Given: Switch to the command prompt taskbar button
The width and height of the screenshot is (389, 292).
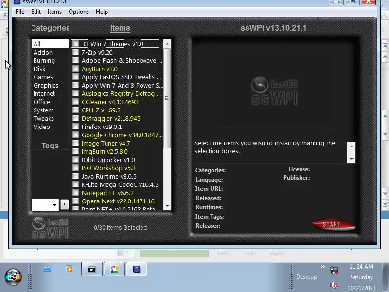Looking at the screenshot, I should (92, 269).
